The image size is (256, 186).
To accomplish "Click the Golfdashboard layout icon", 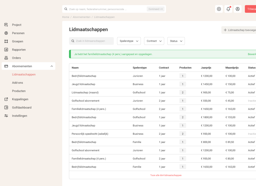I will point(6,108).
